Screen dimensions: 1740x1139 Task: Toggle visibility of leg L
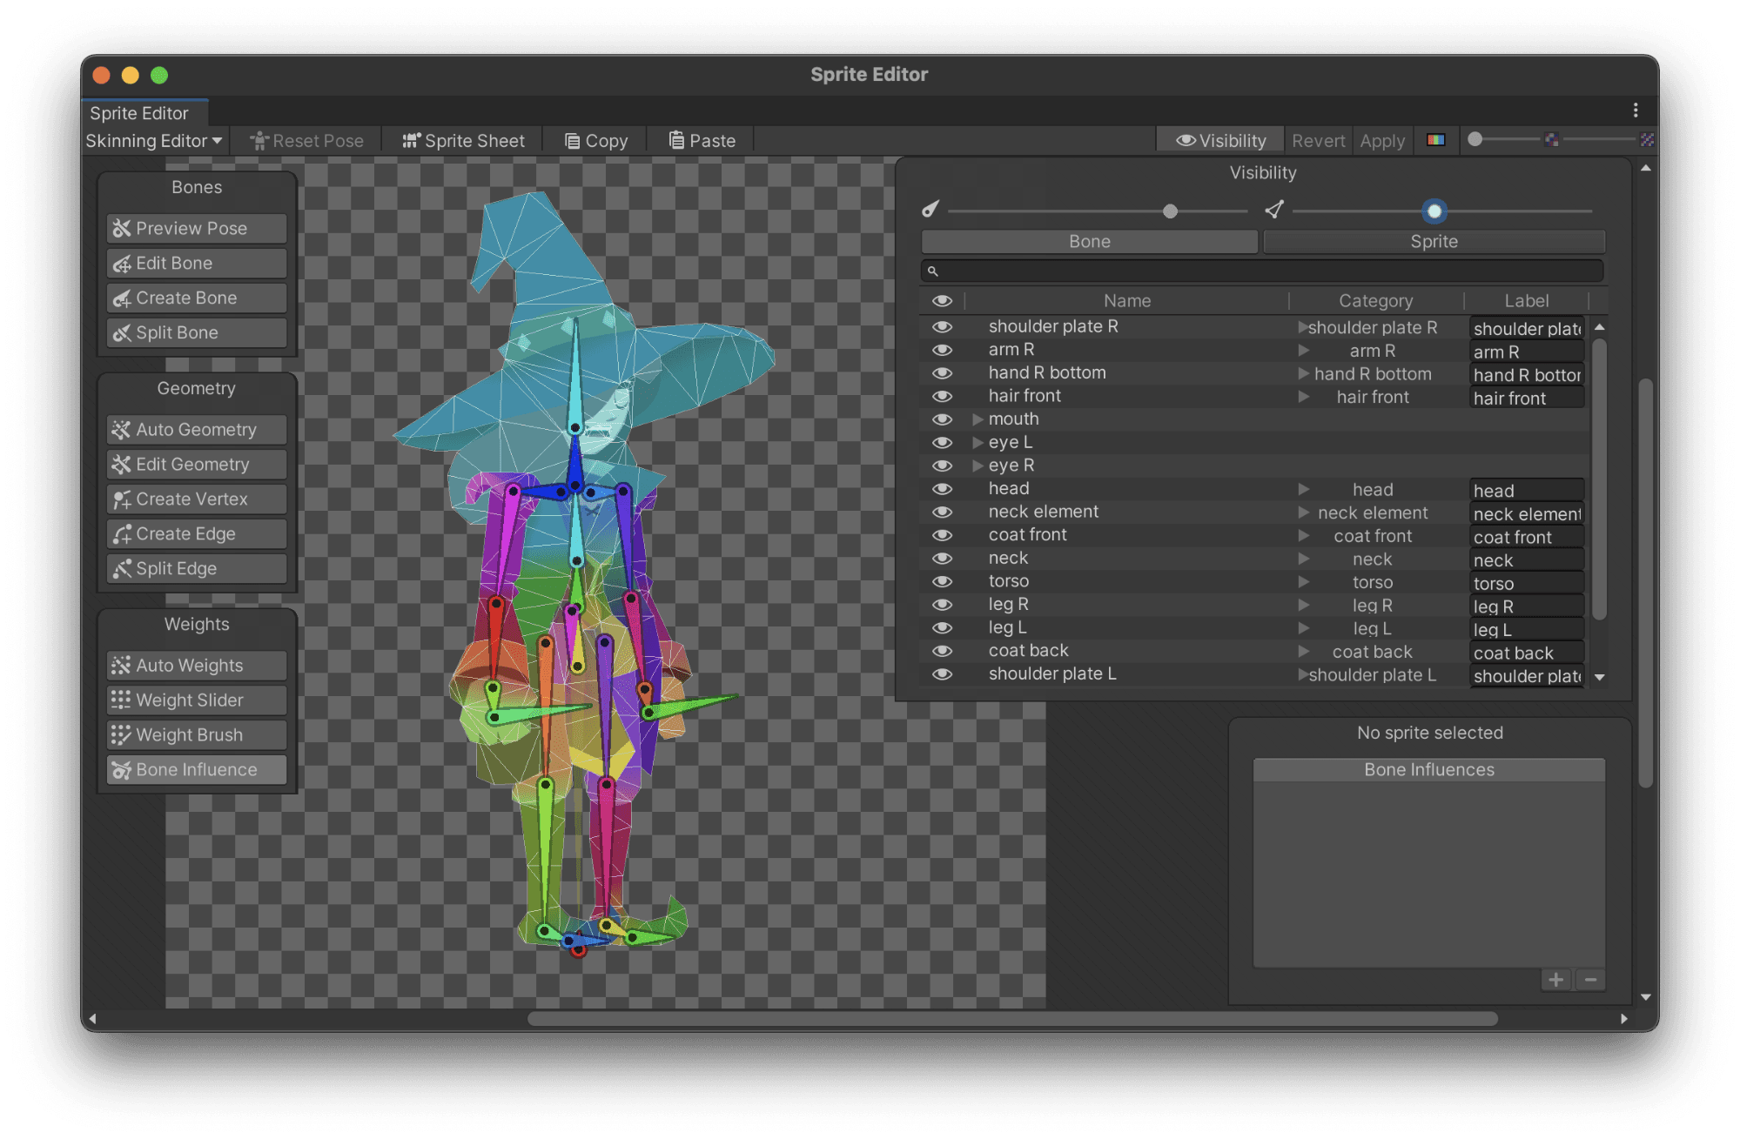point(942,627)
